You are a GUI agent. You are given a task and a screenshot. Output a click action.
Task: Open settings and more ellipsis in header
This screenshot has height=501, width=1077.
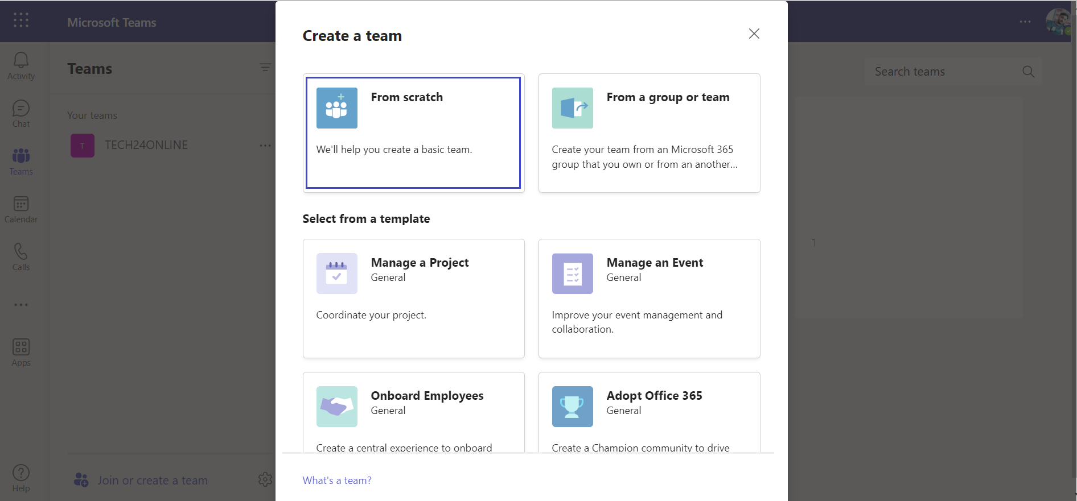[x=1025, y=22]
